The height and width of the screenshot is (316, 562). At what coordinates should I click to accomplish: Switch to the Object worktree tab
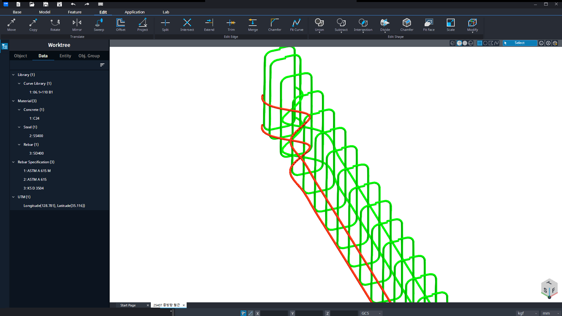pos(21,56)
